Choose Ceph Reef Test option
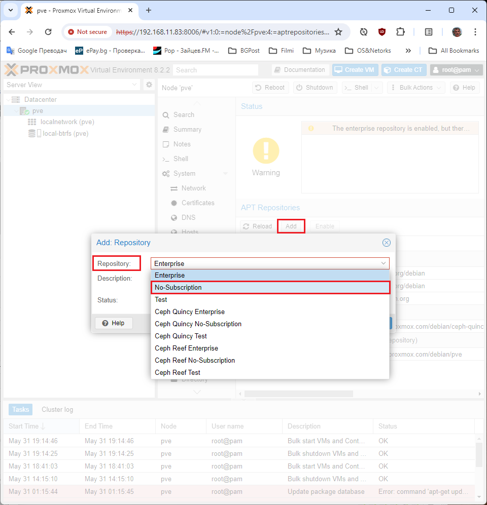Screen dimensions: 487x505 (270, 372)
